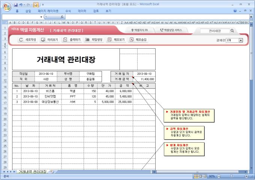Open Excel help question mark icon
This screenshot has width=255, height=180.
click(x=235, y=11)
